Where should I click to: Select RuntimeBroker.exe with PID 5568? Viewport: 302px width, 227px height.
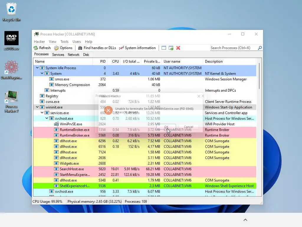145,135
